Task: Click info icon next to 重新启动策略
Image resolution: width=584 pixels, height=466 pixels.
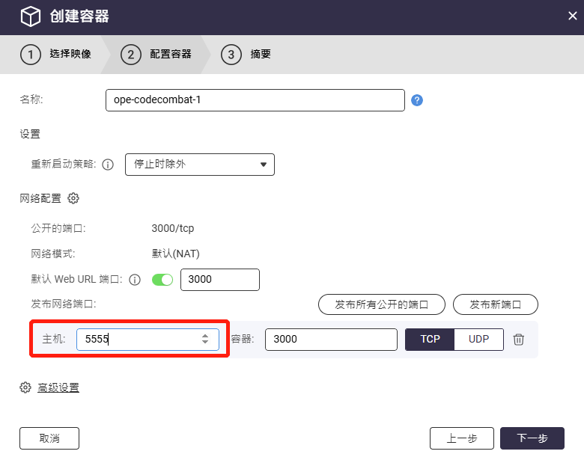Action: pos(108,165)
